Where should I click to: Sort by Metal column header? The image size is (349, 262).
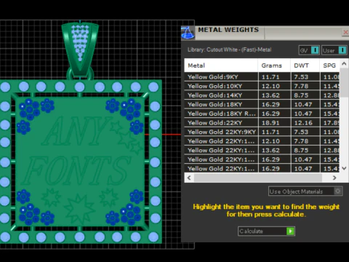(x=221, y=65)
